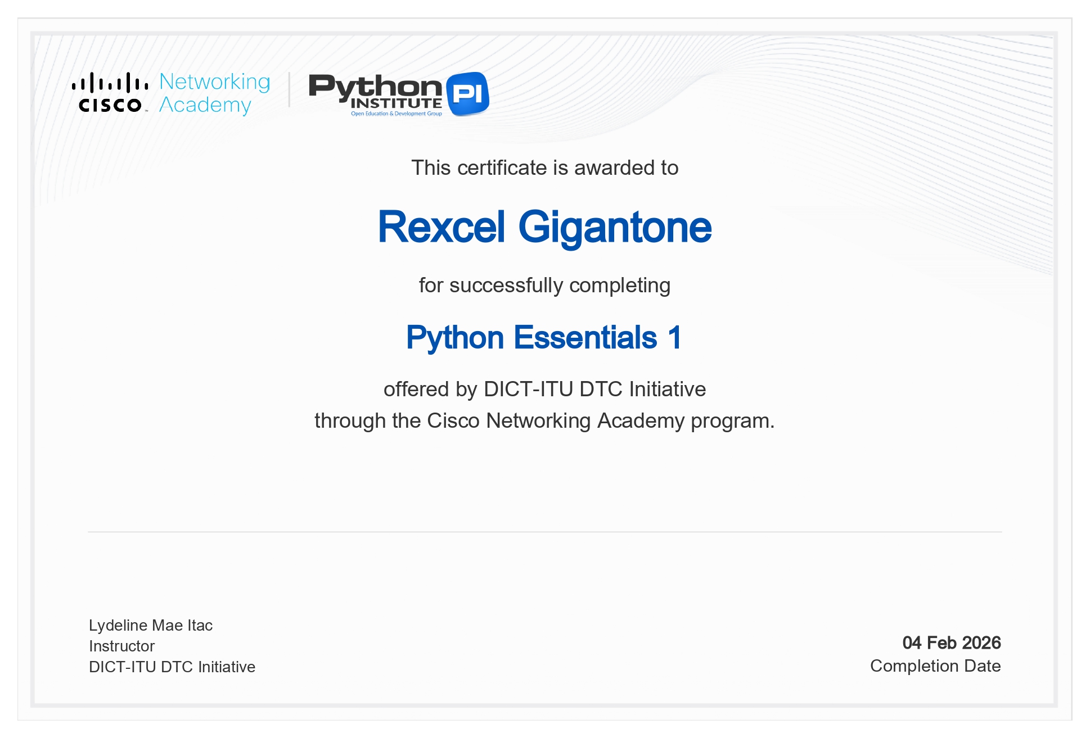Click 'Open Education & Development Group' tagline
The height and width of the screenshot is (738, 1090).
(x=397, y=114)
